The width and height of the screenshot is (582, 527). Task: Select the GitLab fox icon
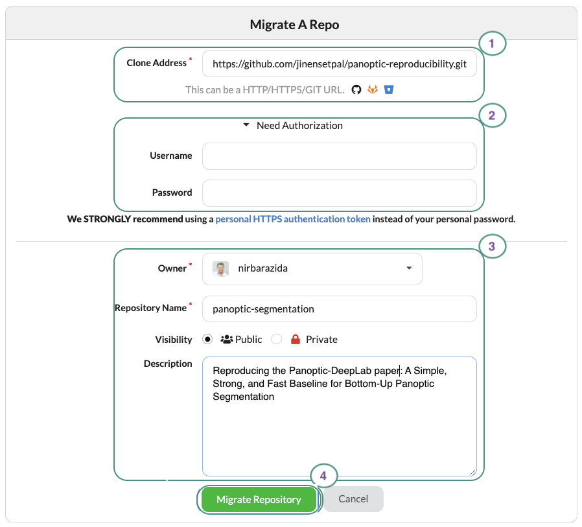[x=372, y=89]
